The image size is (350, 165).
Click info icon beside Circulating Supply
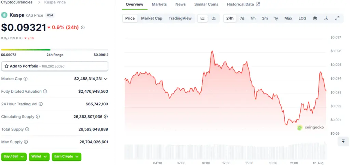coord(38,117)
